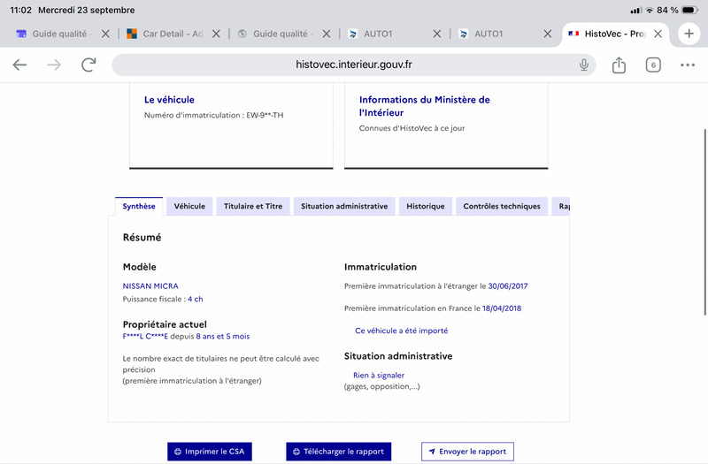The height and width of the screenshot is (464, 708).
Task: Open the Contrôles techniques tab
Action: (x=502, y=207)
